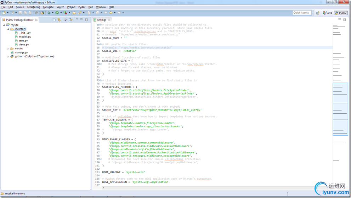
Task: Close the PyDev Package Explorer tab
Action: (x=36, y=20)
